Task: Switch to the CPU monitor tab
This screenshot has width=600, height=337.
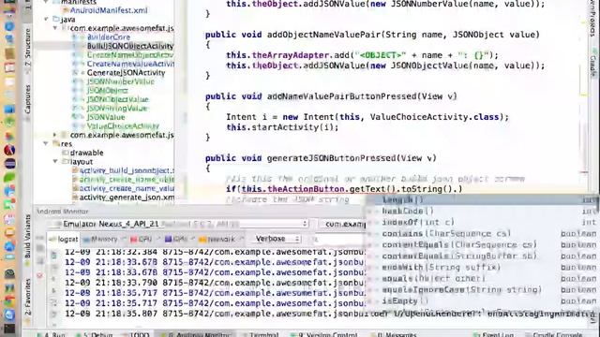Action: (x=142, y=240)
